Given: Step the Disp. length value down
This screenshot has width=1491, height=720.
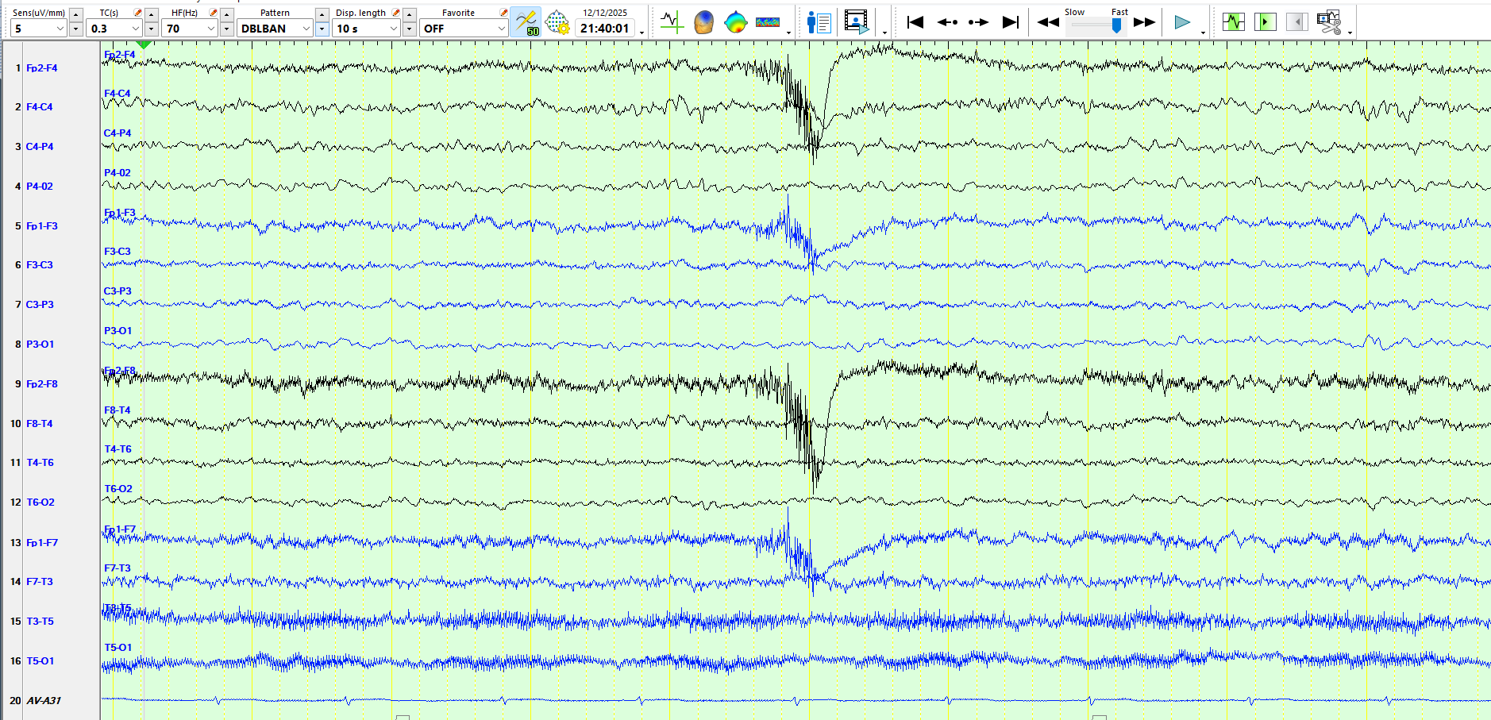Looking at the screenshot, I should (409, 29).
